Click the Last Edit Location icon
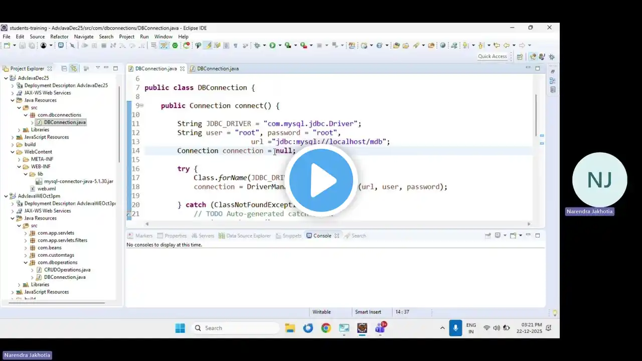This screenshot has width=642, height=361. 497,45
